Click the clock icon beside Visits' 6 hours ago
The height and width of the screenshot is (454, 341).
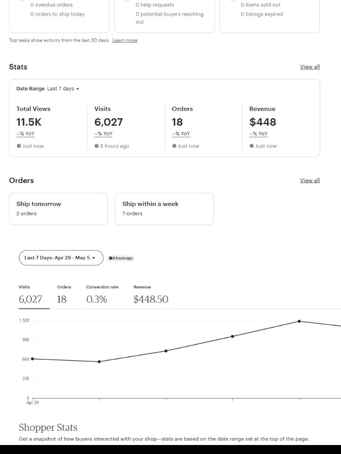pyautogui.click(x=97, y=146)
